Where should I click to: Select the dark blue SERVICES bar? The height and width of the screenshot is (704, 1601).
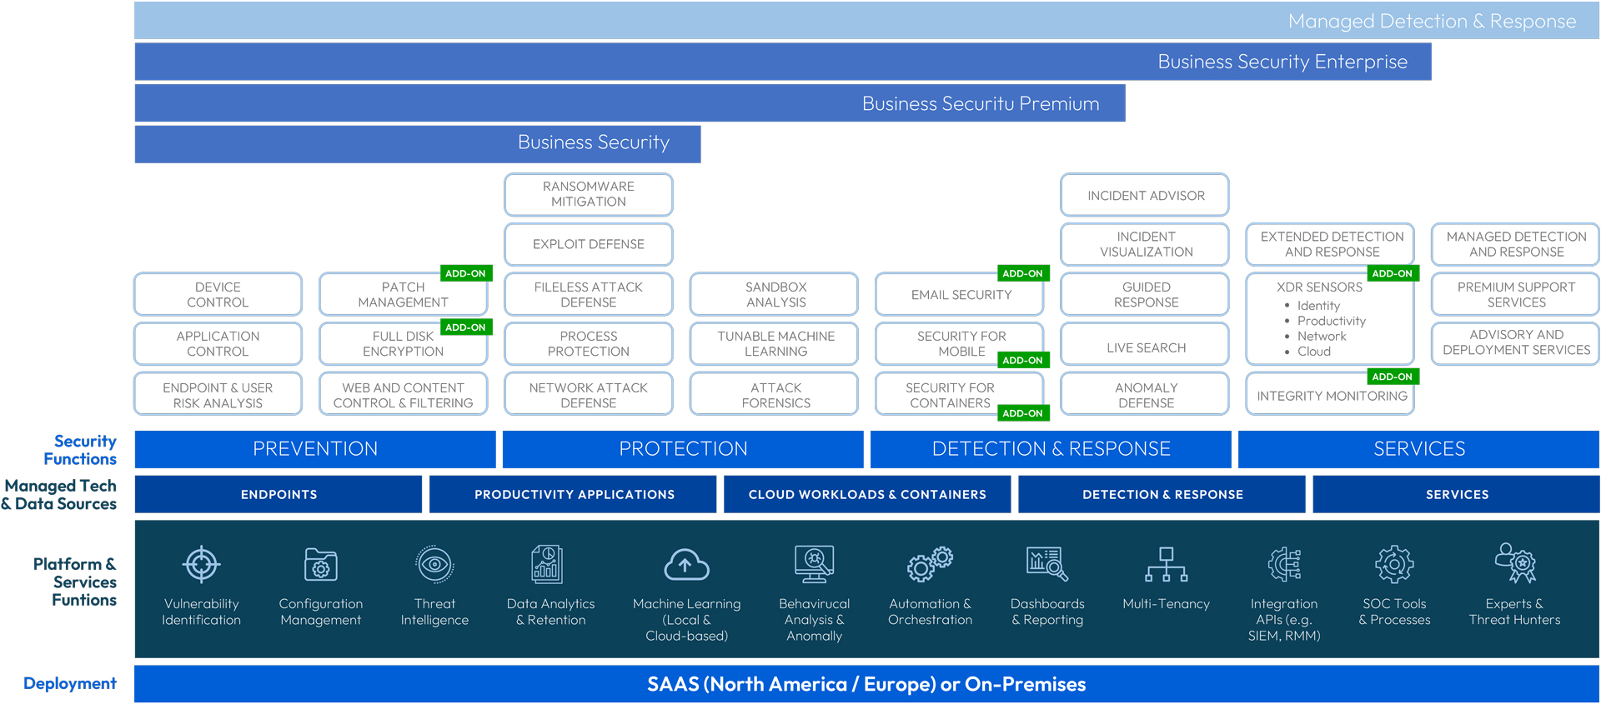(1456, 494)
